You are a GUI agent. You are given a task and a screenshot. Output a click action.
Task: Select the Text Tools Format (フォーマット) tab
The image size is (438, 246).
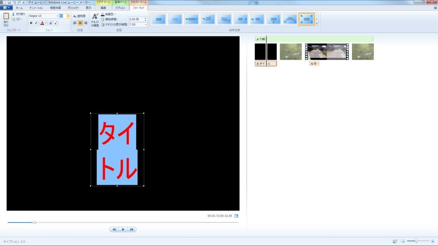click(139, 8)
